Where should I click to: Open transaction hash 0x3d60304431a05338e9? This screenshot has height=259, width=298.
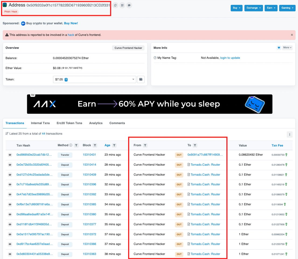click(x=34, y=254)
